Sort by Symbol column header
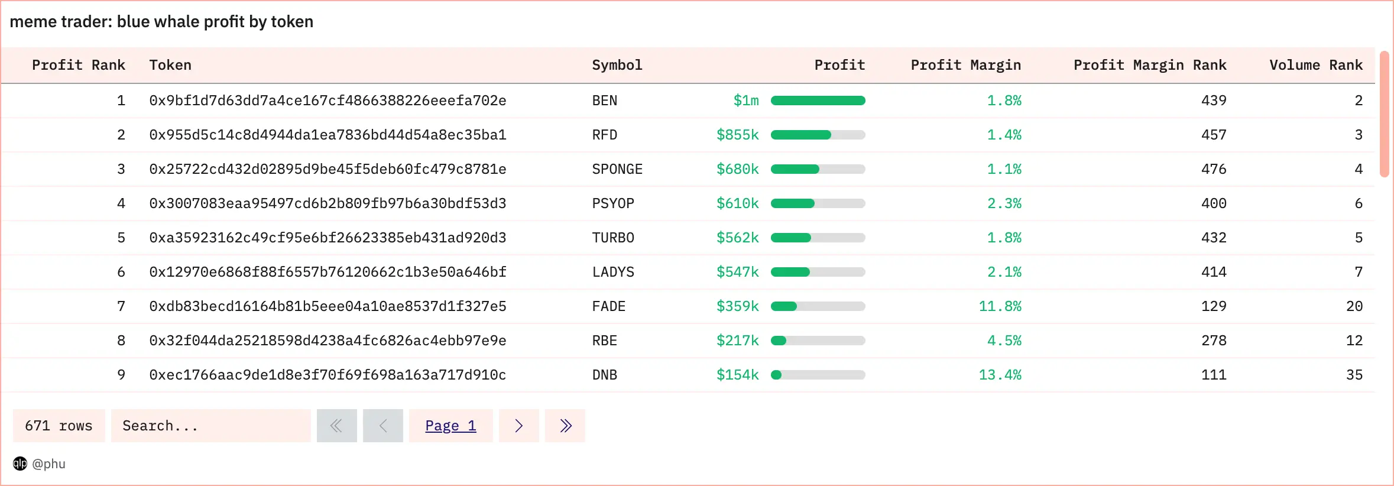The image size is (1394, 486). point(617,65)
